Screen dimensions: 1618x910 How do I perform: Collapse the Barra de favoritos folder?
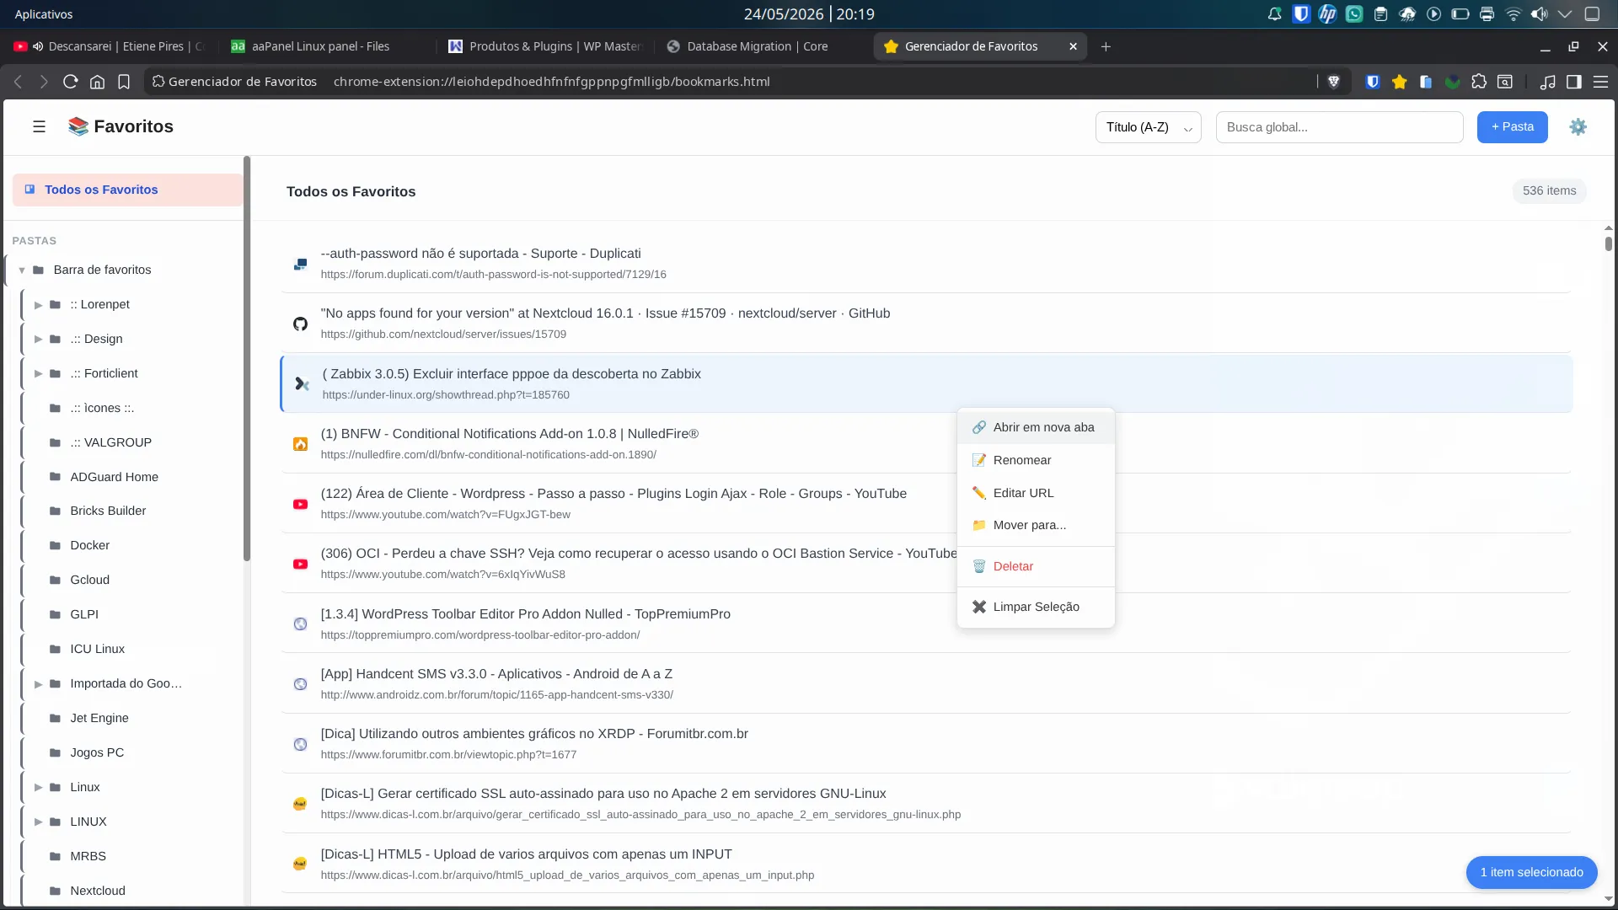pyautogui.click(x=22, y=270)
